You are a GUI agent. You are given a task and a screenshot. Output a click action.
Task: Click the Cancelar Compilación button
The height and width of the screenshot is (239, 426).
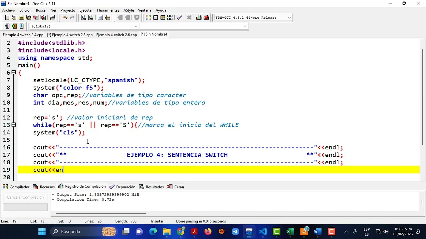[25, 197]
